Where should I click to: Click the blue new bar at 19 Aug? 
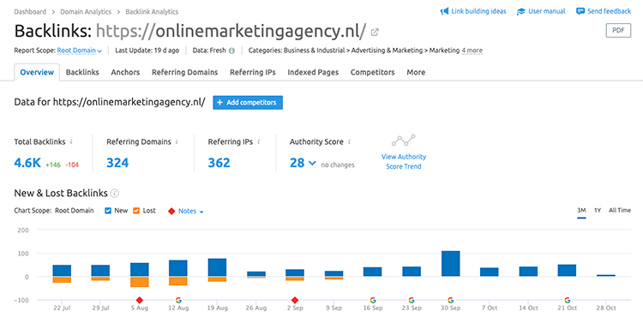click(217, 267)
